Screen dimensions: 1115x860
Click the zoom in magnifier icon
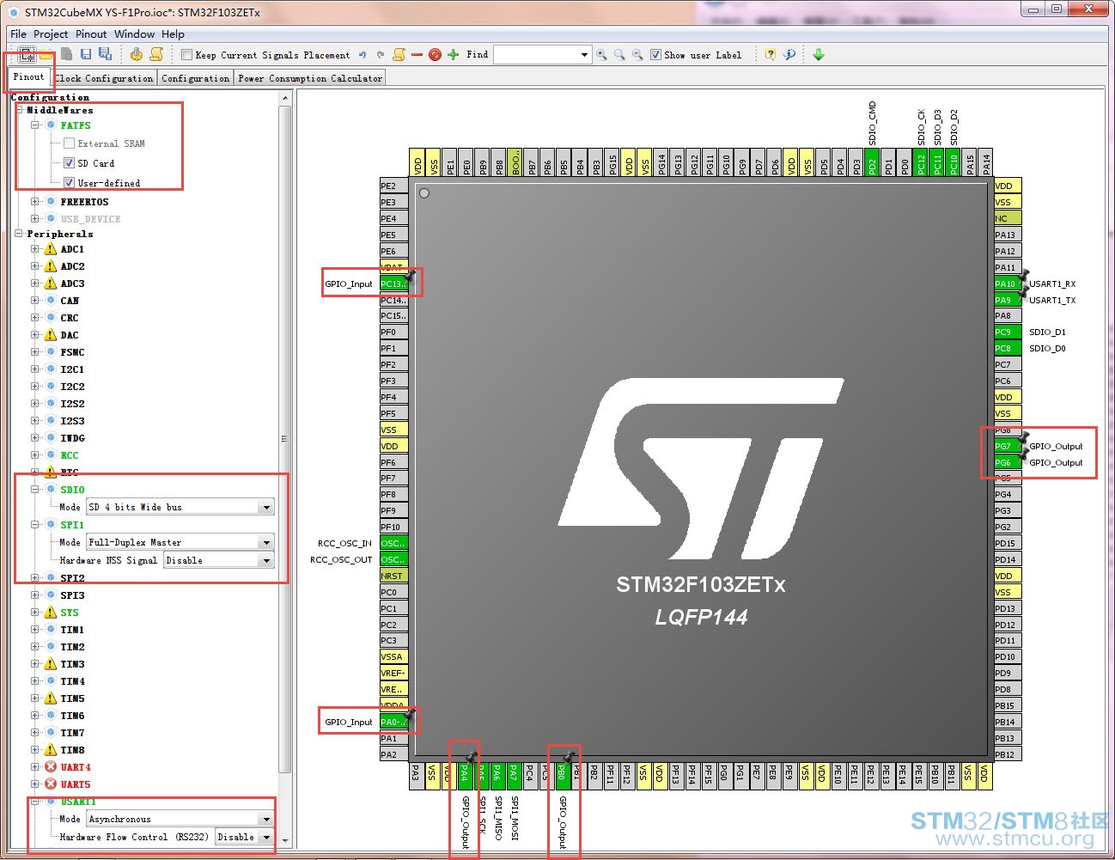(x=601, y=55)
